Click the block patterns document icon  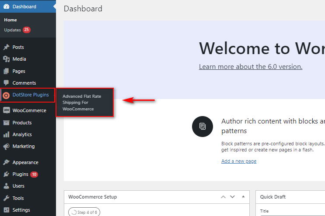tap(203, 126)
